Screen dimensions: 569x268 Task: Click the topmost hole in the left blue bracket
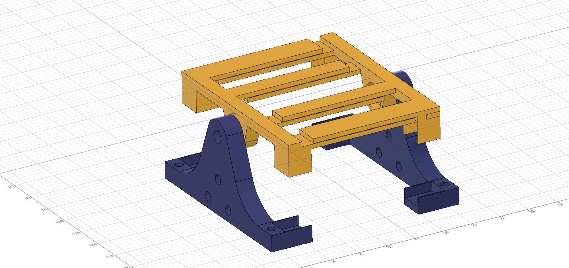217,137
